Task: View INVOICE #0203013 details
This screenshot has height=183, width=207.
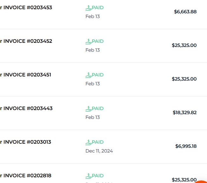Action: click(x=26, y=142)
